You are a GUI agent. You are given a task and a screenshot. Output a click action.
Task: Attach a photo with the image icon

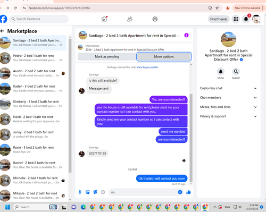(x=88, y=192)
